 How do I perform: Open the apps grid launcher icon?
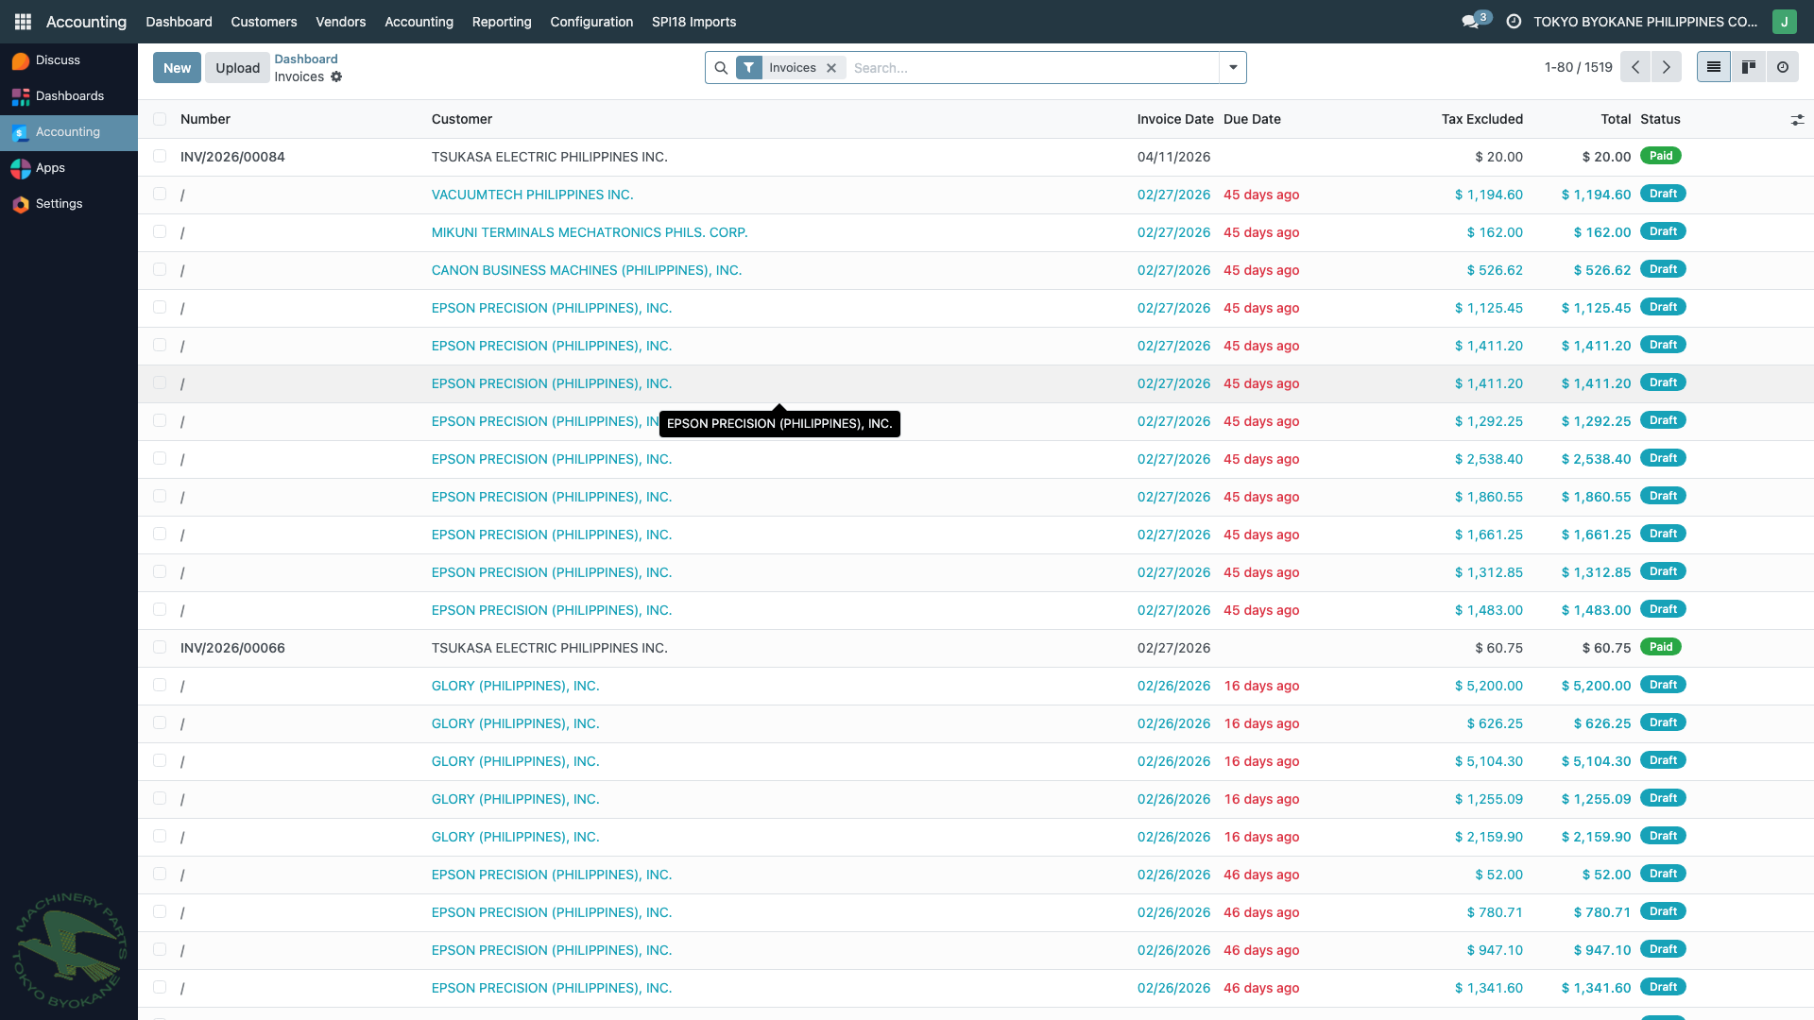[x=22, y=22]
